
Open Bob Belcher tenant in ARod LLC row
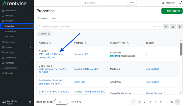152,82
